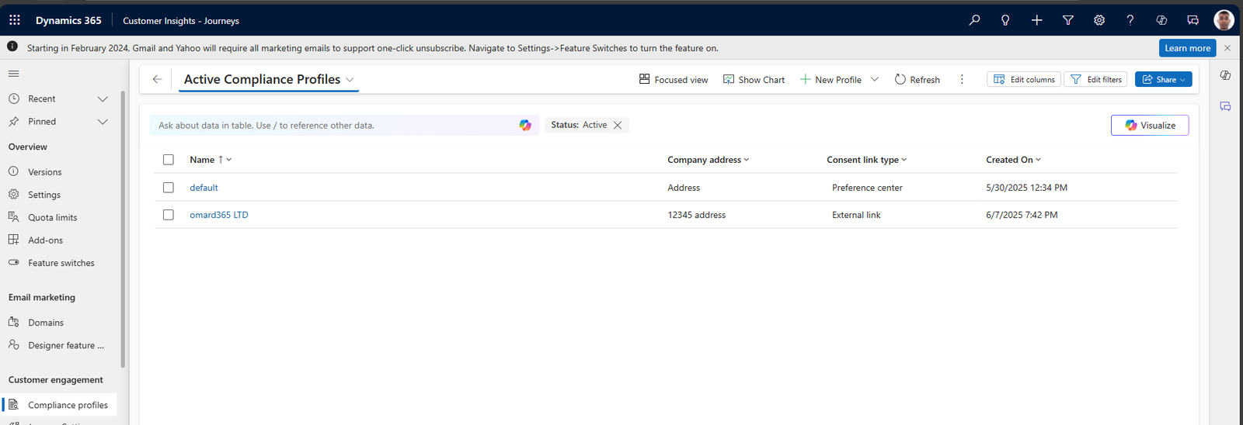Viewport: 1243px width, 425px height.
Task: Click Customer Insights - Journeys app name
Action: (x=181, y=21)
